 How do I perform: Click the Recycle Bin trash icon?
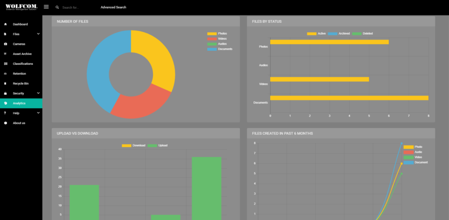point(5,84)
